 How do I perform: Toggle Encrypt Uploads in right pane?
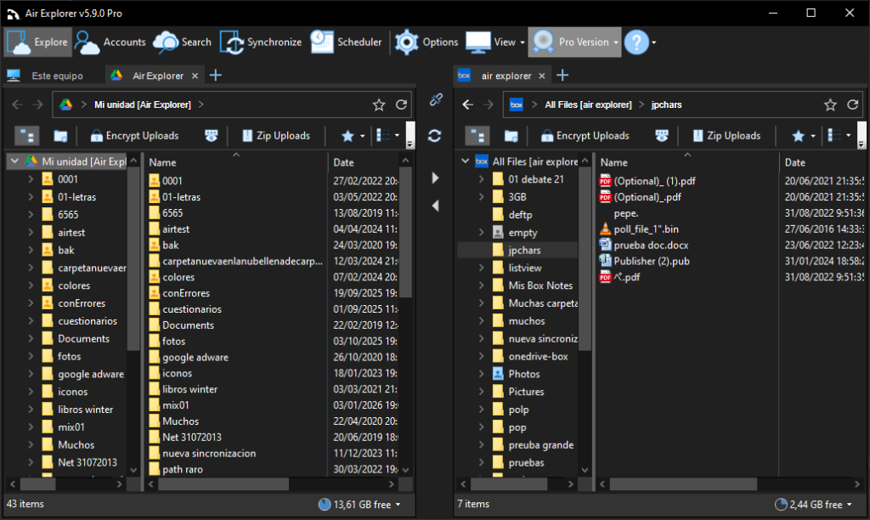[585, 135]
